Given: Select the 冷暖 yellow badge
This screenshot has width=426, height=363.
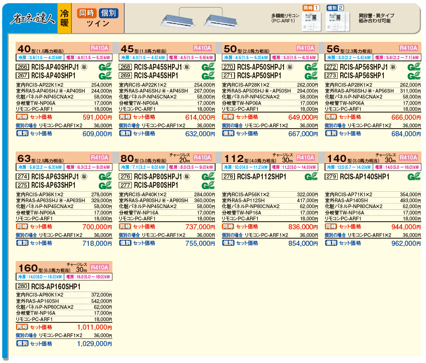Looking at the screenshot, I should 64,18.
